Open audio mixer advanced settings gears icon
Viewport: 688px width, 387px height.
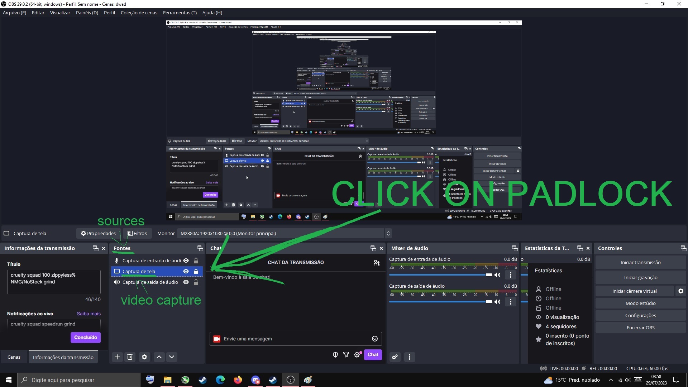[x=395, y=357]
